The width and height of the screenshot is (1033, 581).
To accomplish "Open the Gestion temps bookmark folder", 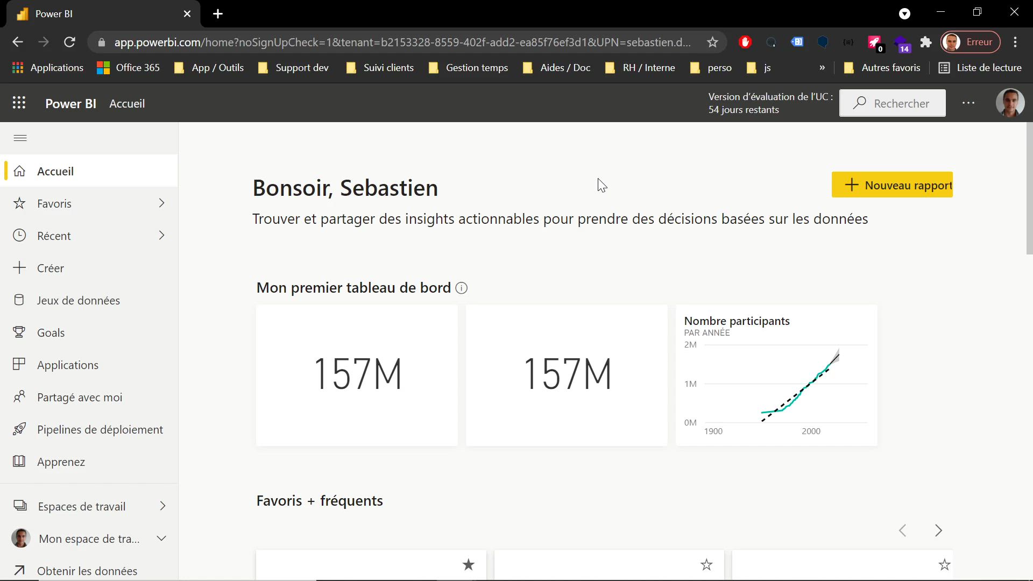I will [x=468, y=68].
